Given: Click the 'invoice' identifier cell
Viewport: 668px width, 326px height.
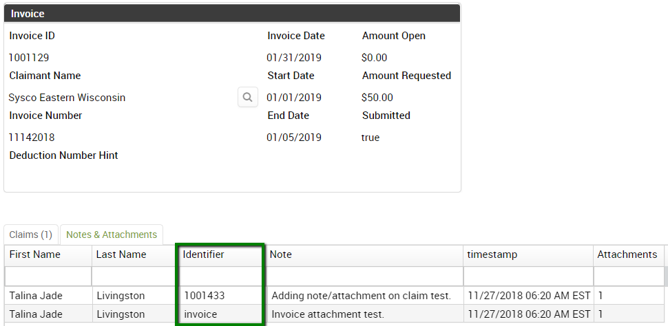Looking at the screenshot, I should [x=201, y=314].
